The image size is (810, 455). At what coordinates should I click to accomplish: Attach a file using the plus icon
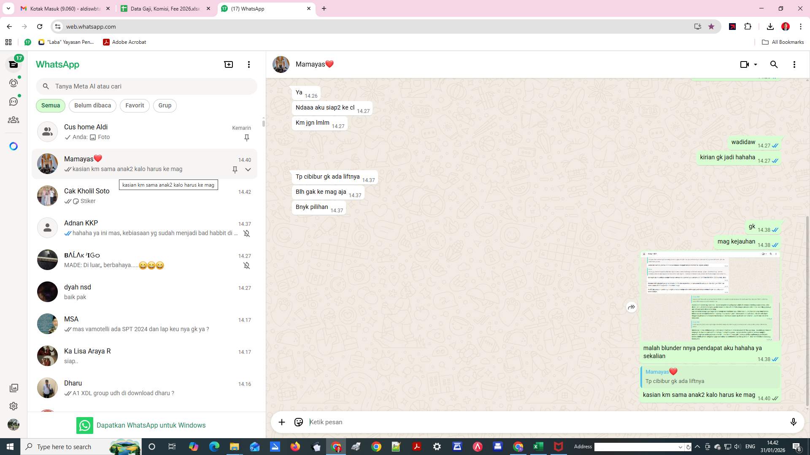click(281, 422)
